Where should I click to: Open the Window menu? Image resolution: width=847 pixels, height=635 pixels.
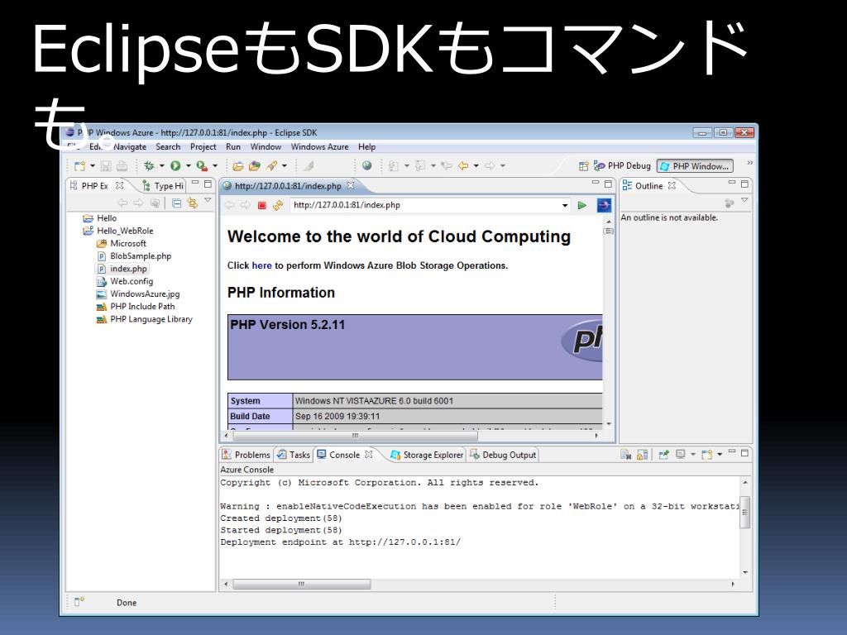point(266,147)
